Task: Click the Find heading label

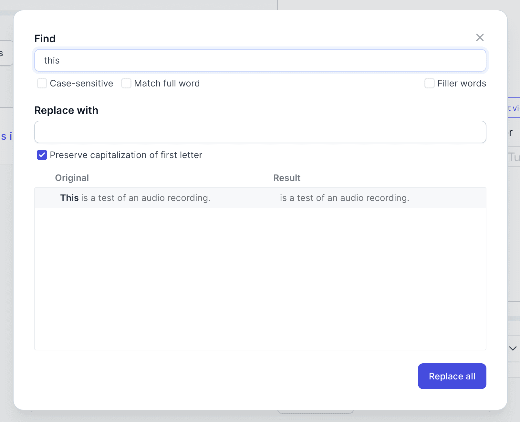Action: point(45,39)
